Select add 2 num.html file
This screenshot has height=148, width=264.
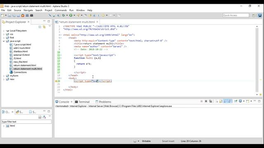coord(22,48)
